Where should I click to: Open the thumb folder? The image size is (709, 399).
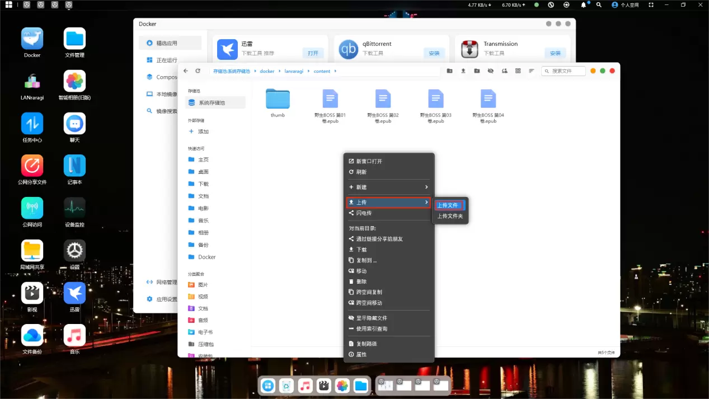(278, 101)
